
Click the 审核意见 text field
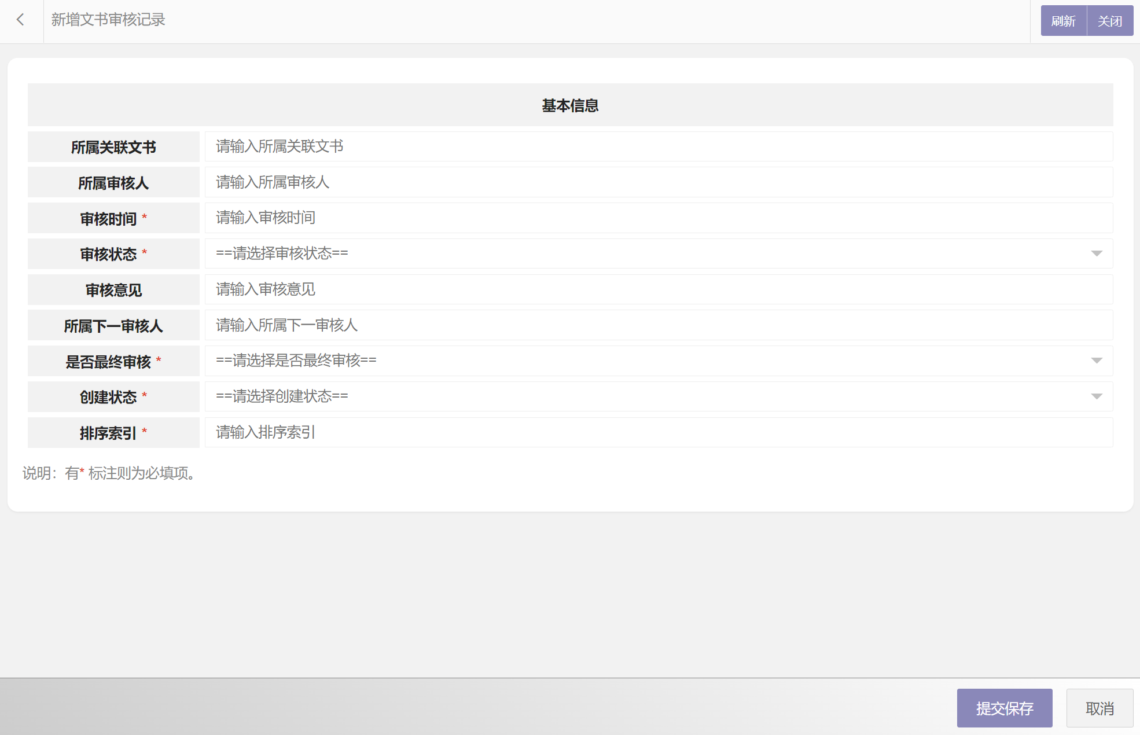coord(658,289)
